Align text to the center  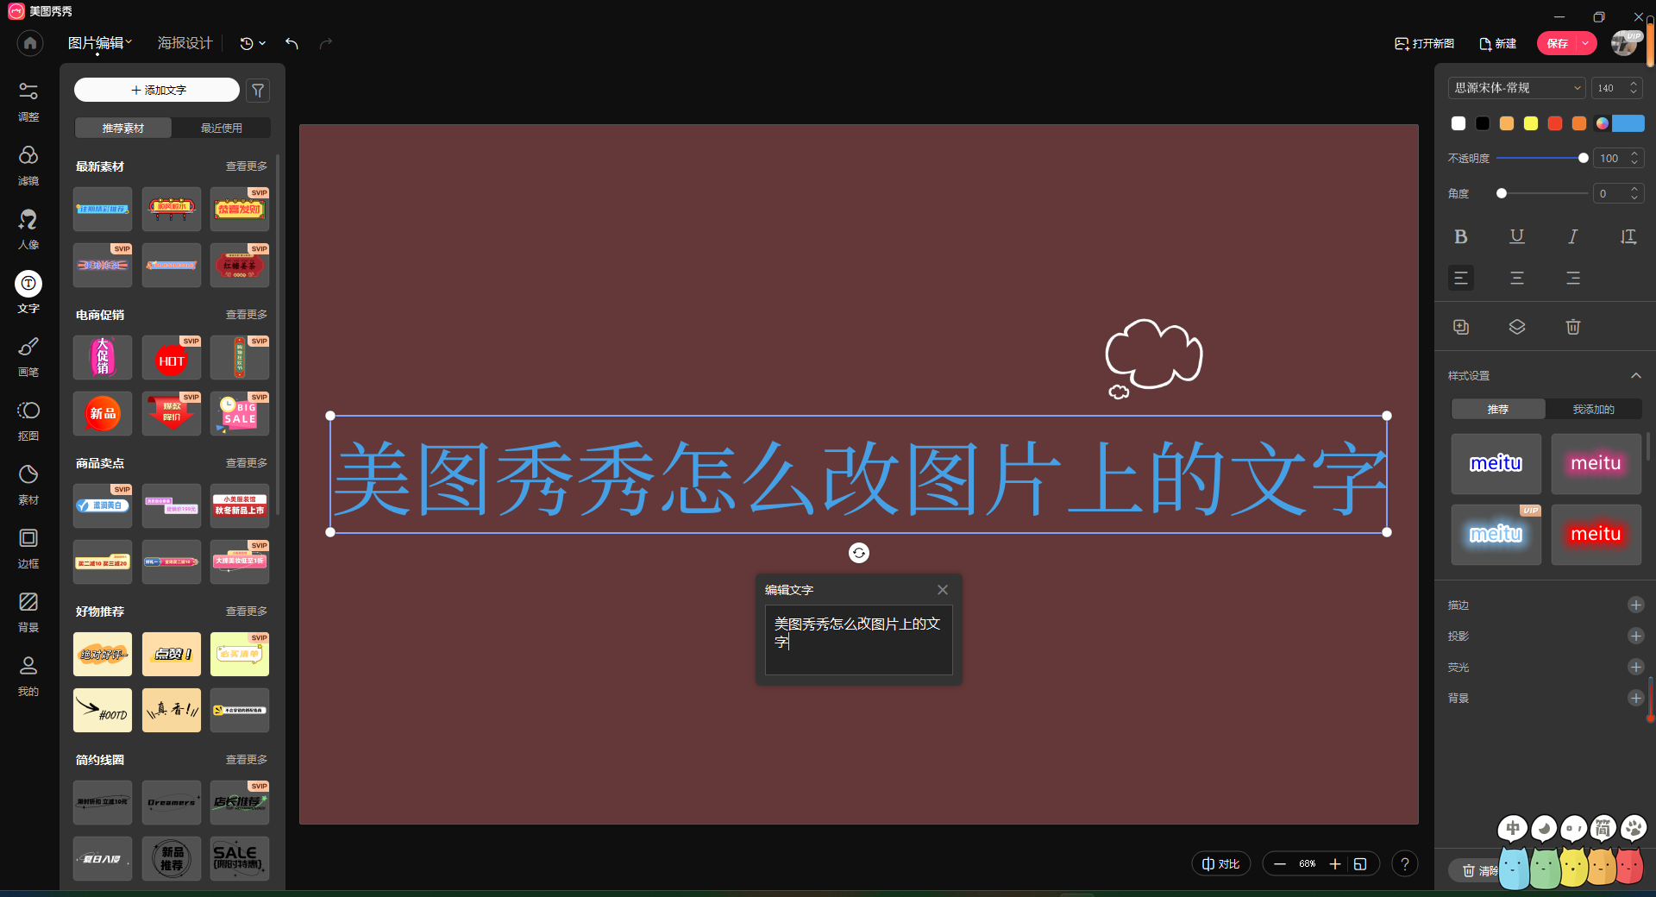1517,278
